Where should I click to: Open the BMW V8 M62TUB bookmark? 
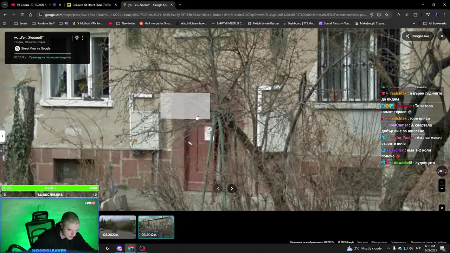pos(227,24)
